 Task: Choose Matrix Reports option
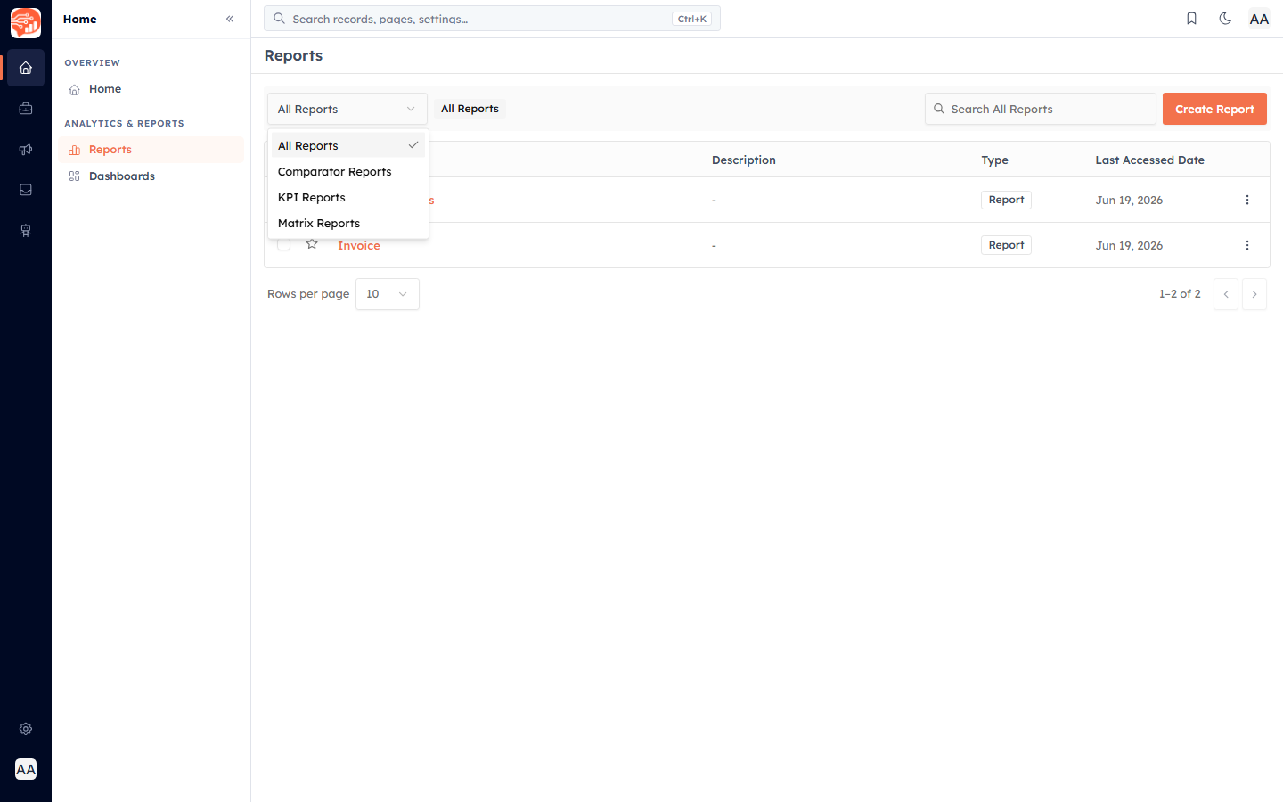pyautogui.click(x=348, y=223)
